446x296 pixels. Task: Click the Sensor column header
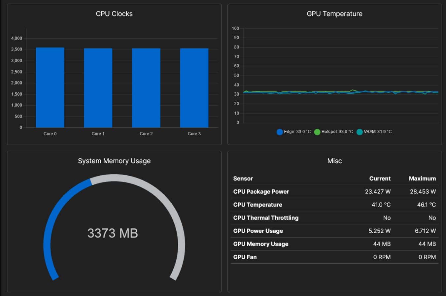243,179
